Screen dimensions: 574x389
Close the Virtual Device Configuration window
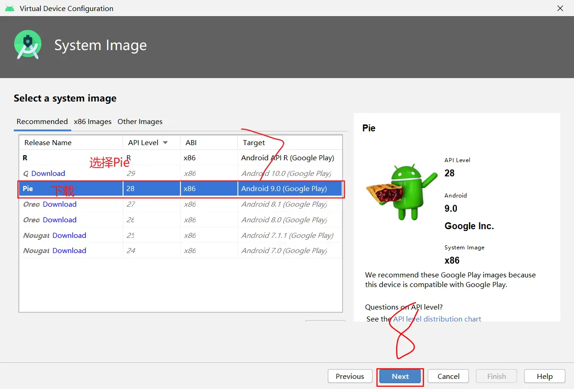(560, 8)
